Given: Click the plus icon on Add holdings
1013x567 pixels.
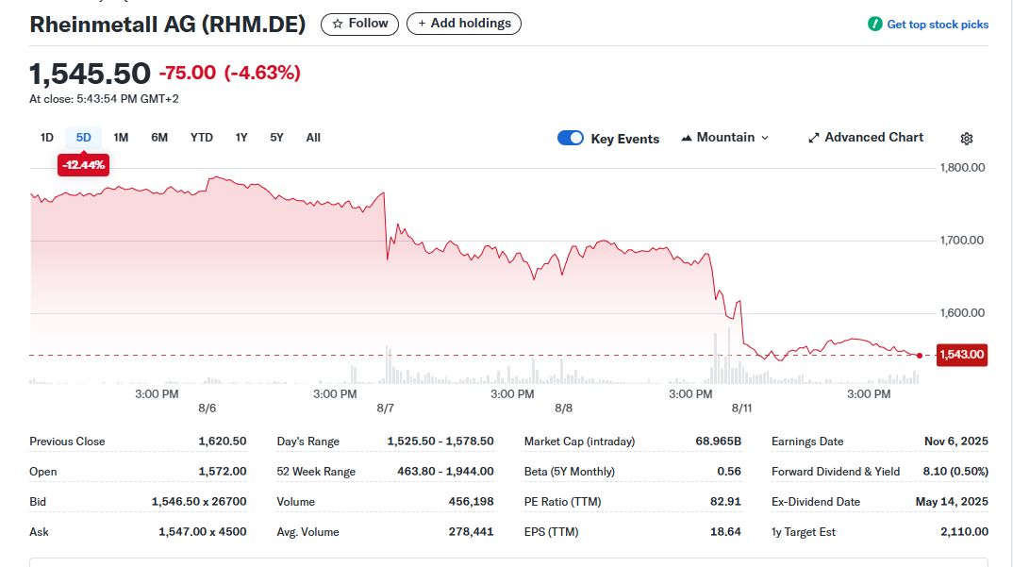Looking at the screenshot, I should 422,24.
